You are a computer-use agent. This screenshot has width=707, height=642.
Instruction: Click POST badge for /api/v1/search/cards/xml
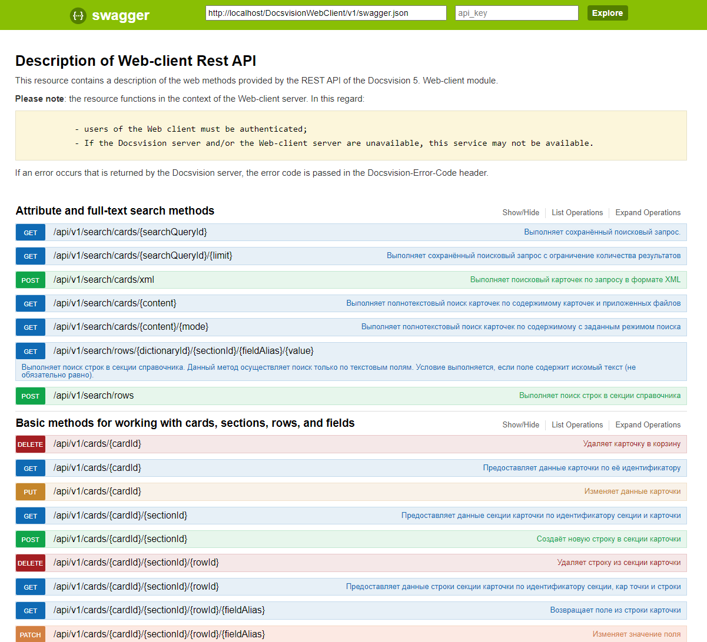(31, 280)
